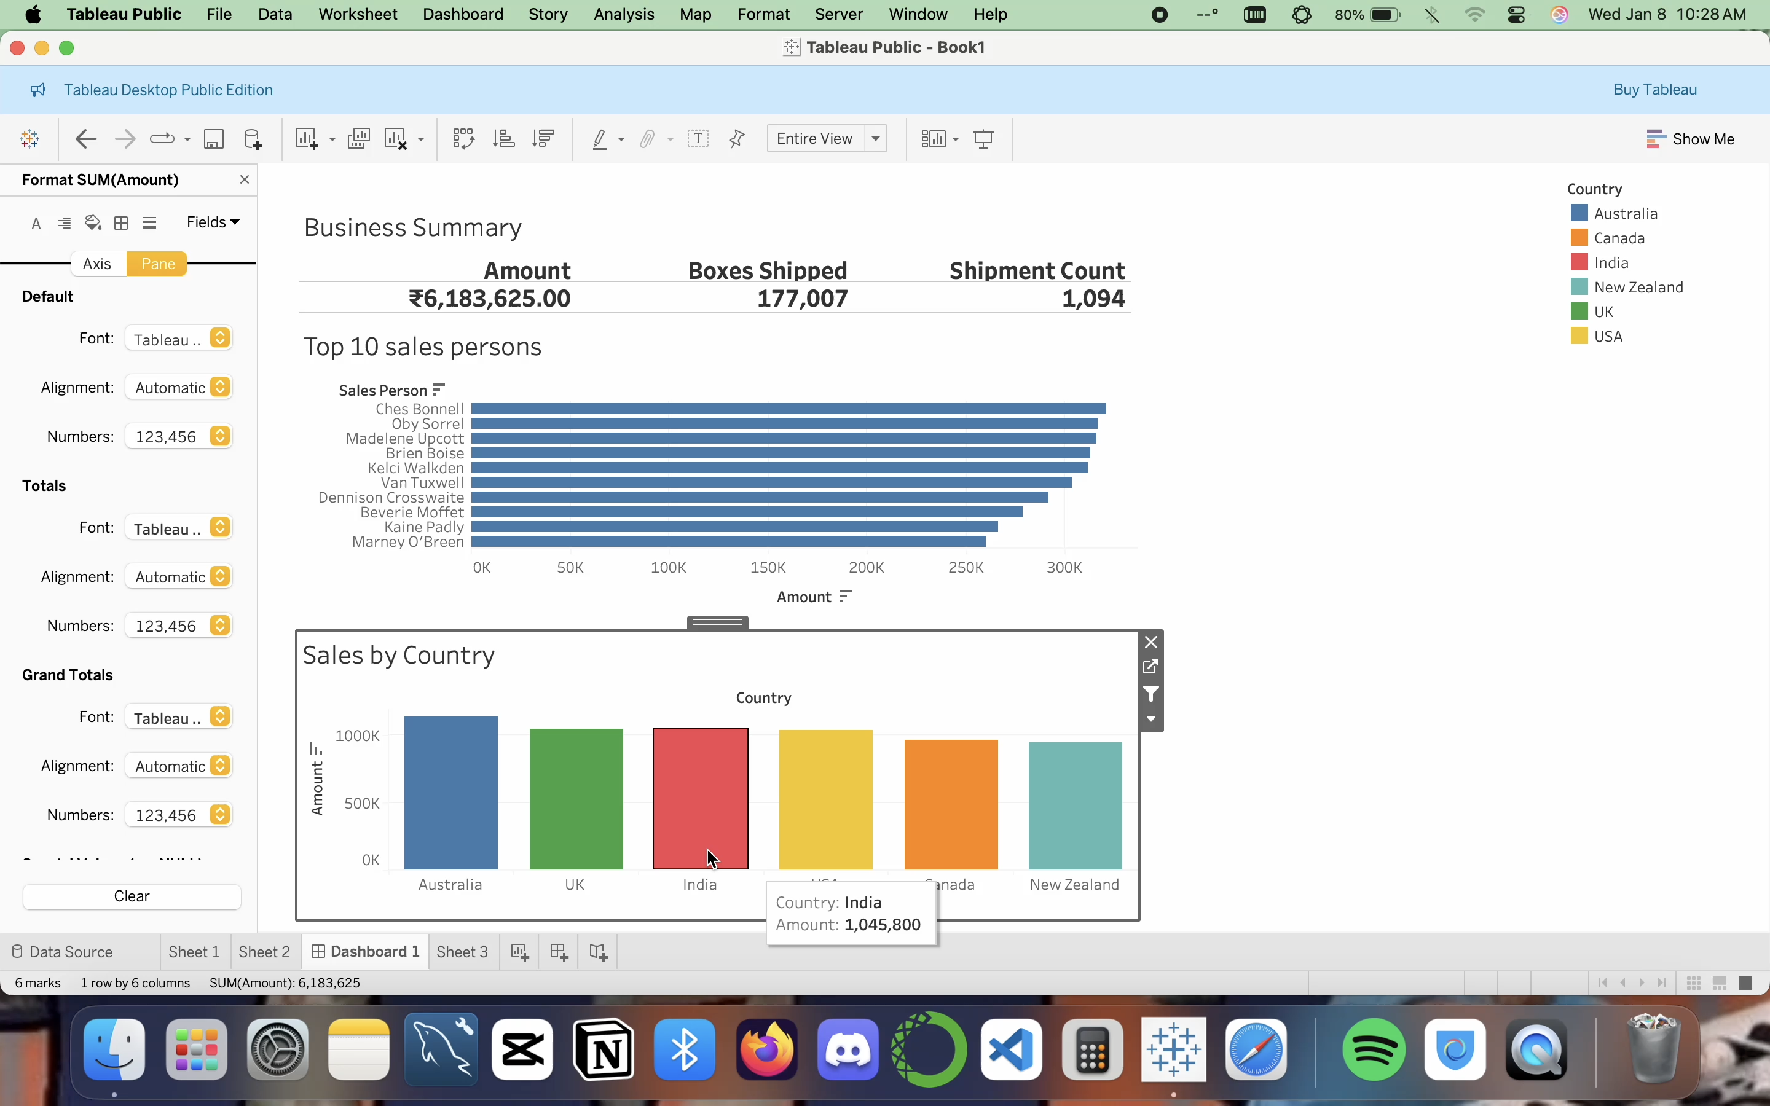Expand the Fields dropdown in Format pane
This screenshot has width=1770, height=1106.
(x=213, y=222)
